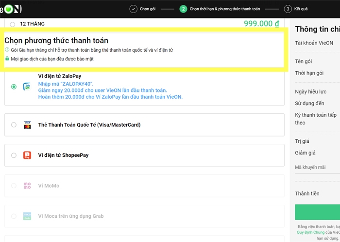This screenshot has width=340, height=242.
Task: Click the Thành tiền label
Action: [307, 194]
